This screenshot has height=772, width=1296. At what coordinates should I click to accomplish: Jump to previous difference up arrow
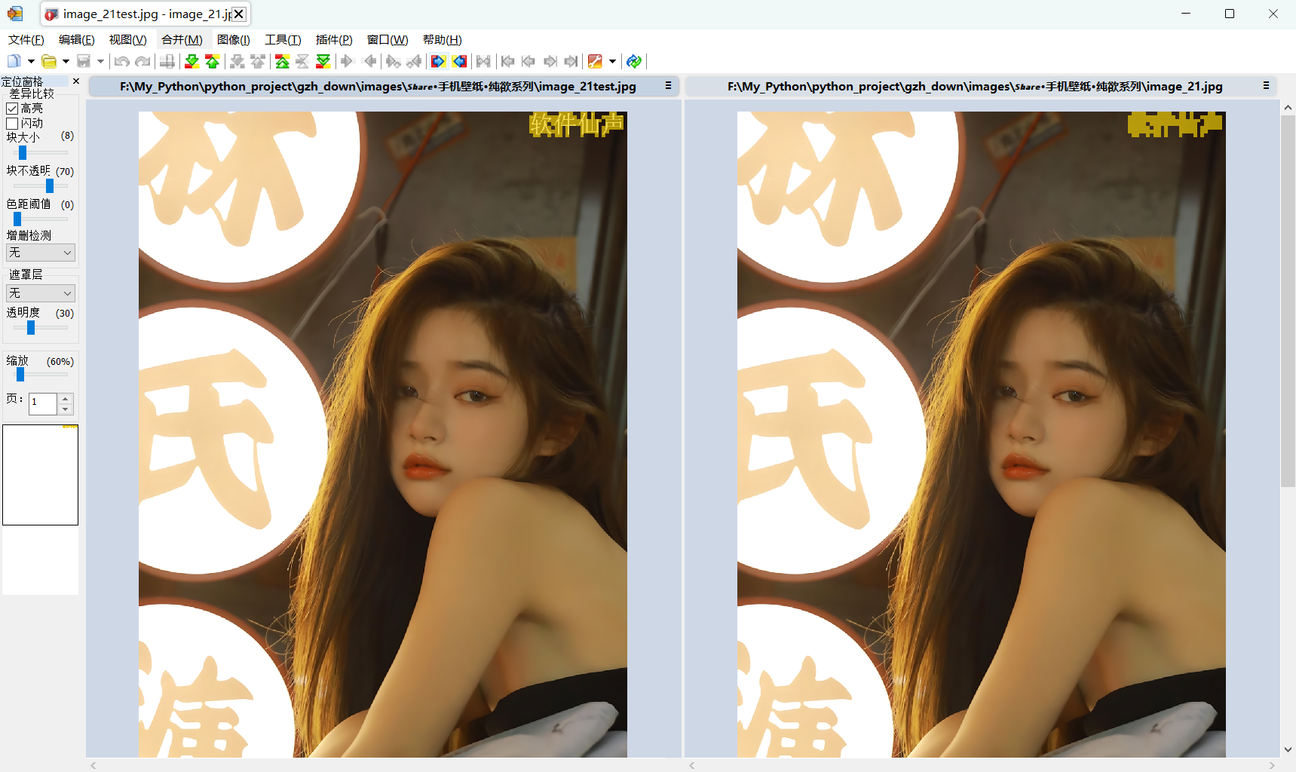coord(213,61)
